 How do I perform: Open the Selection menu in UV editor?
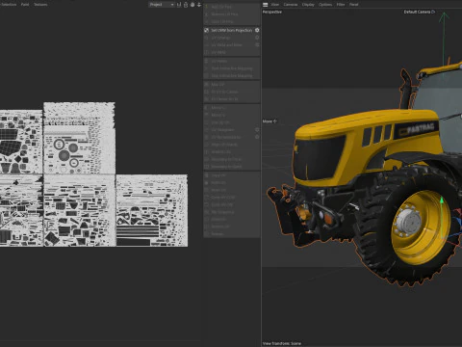pos(8,5)
